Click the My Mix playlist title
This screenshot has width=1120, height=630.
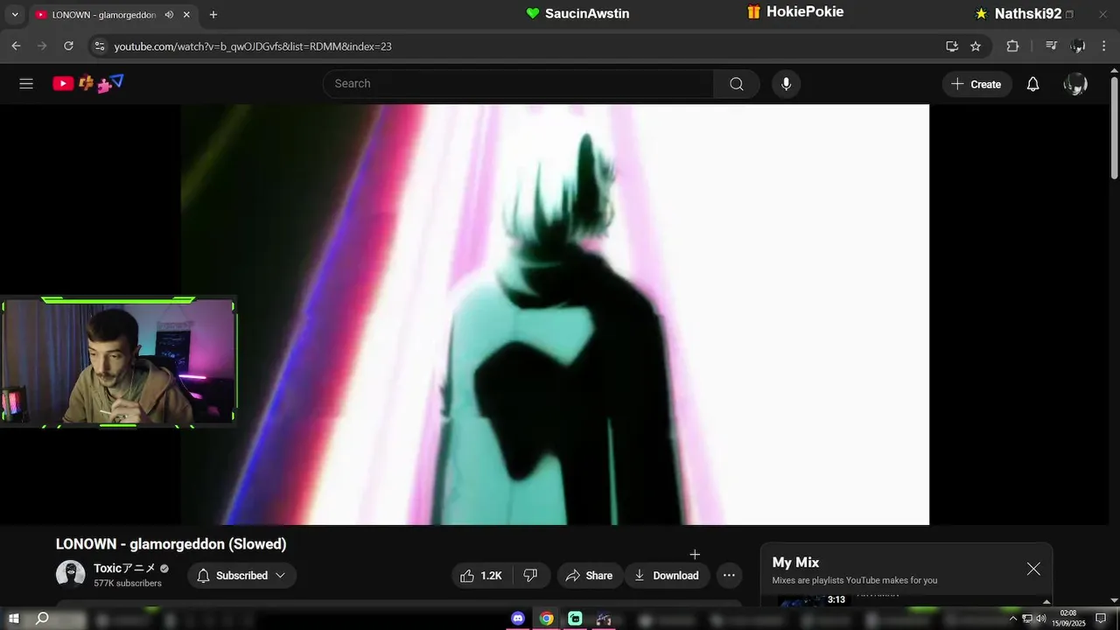(795, 563)
